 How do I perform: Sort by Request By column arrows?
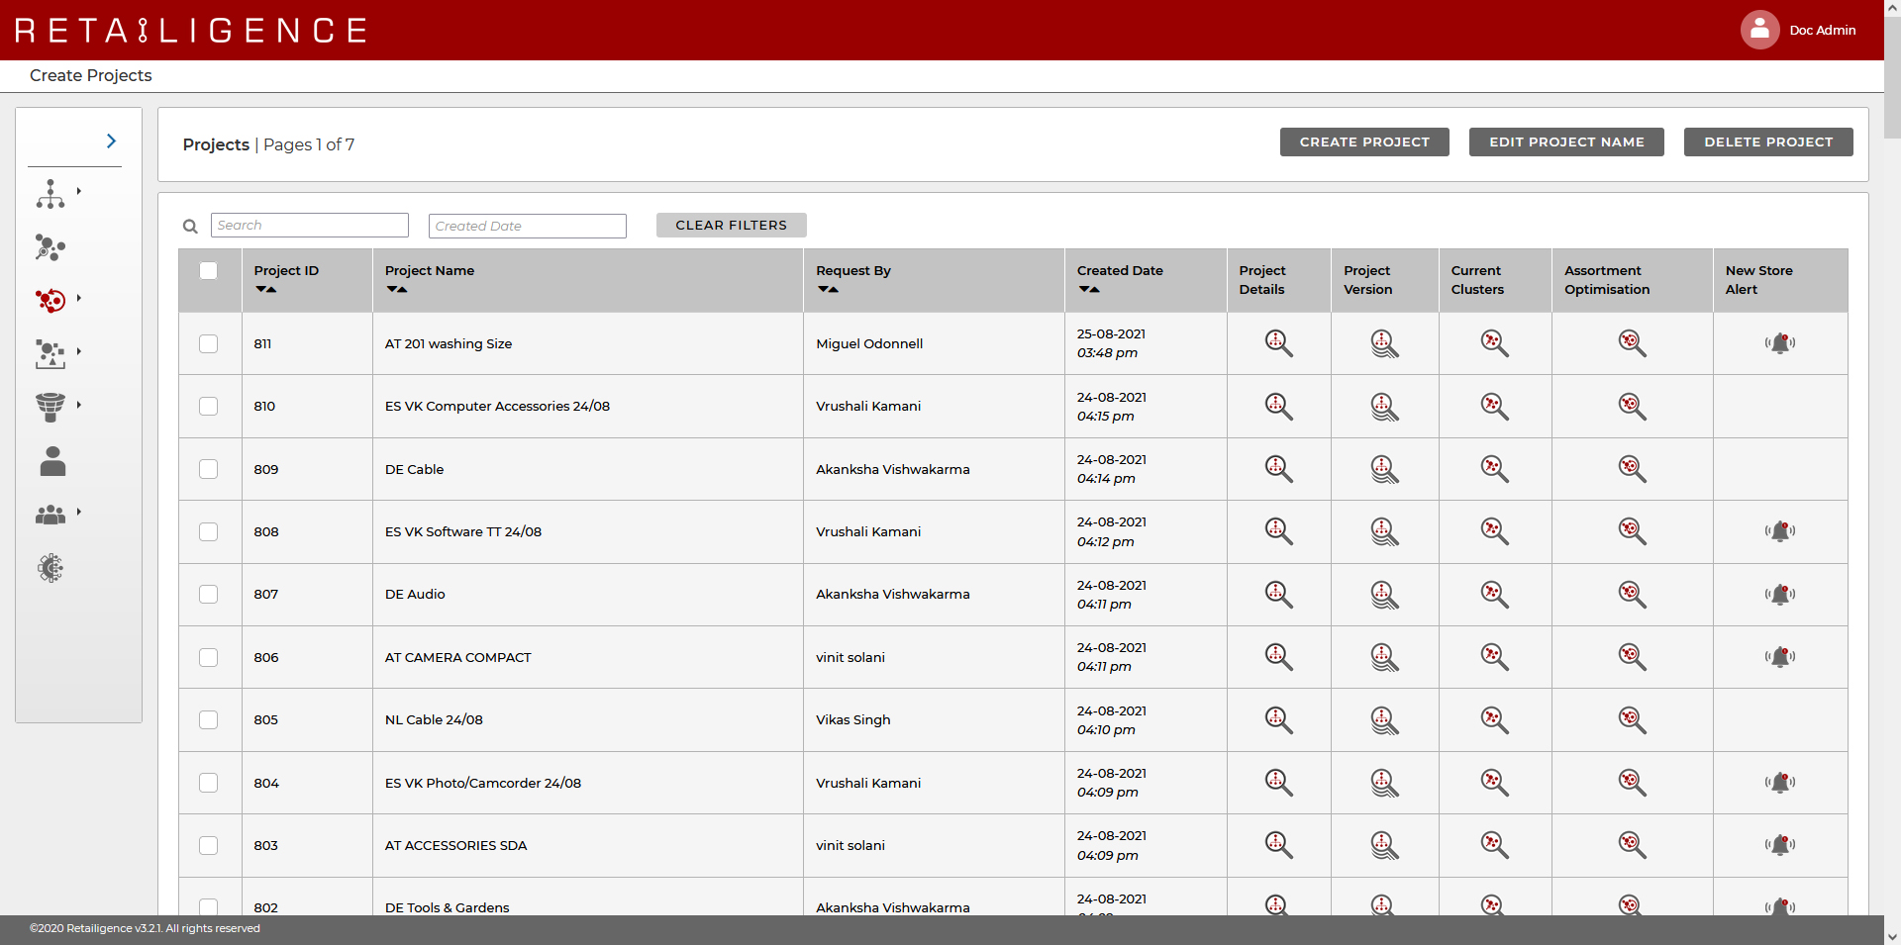pos(828,290)
